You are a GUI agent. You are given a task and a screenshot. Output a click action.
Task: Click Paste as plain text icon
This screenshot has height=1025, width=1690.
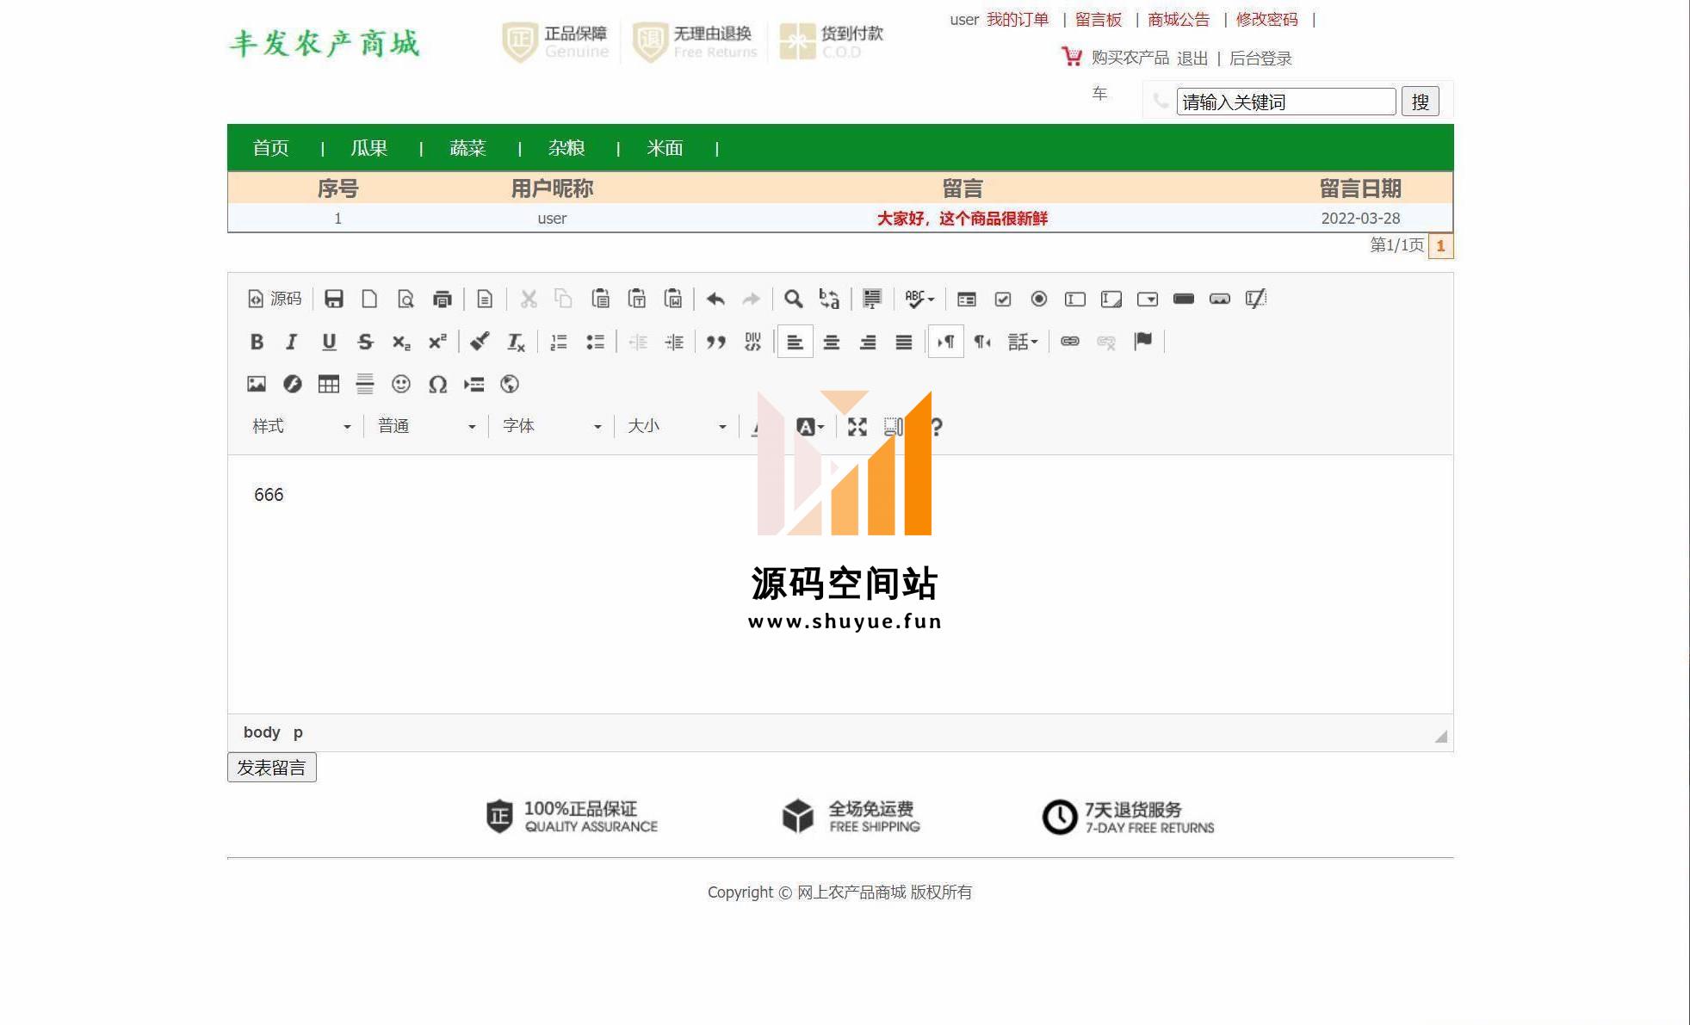(x=637, y=299)
